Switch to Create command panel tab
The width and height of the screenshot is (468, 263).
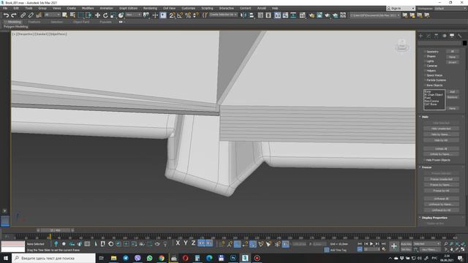click(421, 36)
